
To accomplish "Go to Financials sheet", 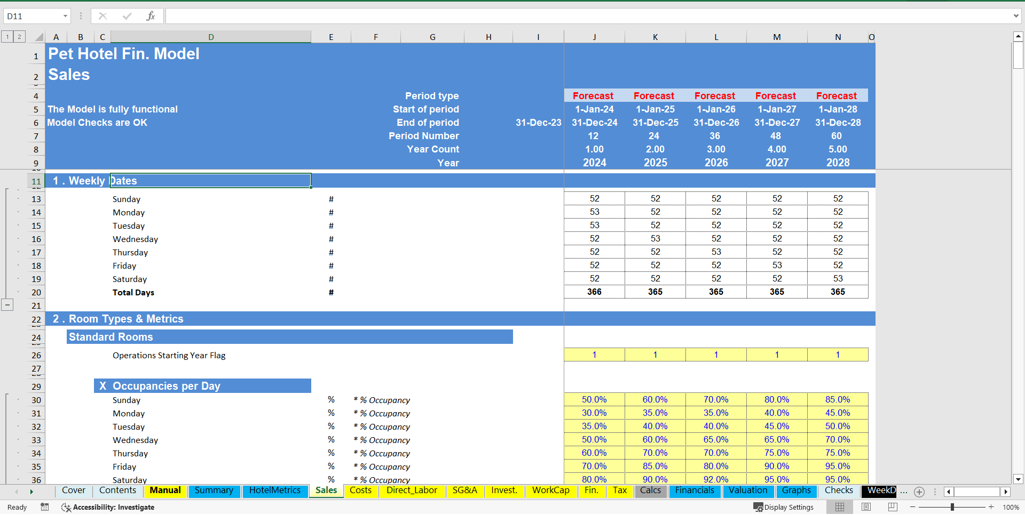I will tap(695, 490).
